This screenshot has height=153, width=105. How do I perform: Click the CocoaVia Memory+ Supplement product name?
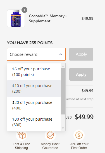(x=48, y=18)
